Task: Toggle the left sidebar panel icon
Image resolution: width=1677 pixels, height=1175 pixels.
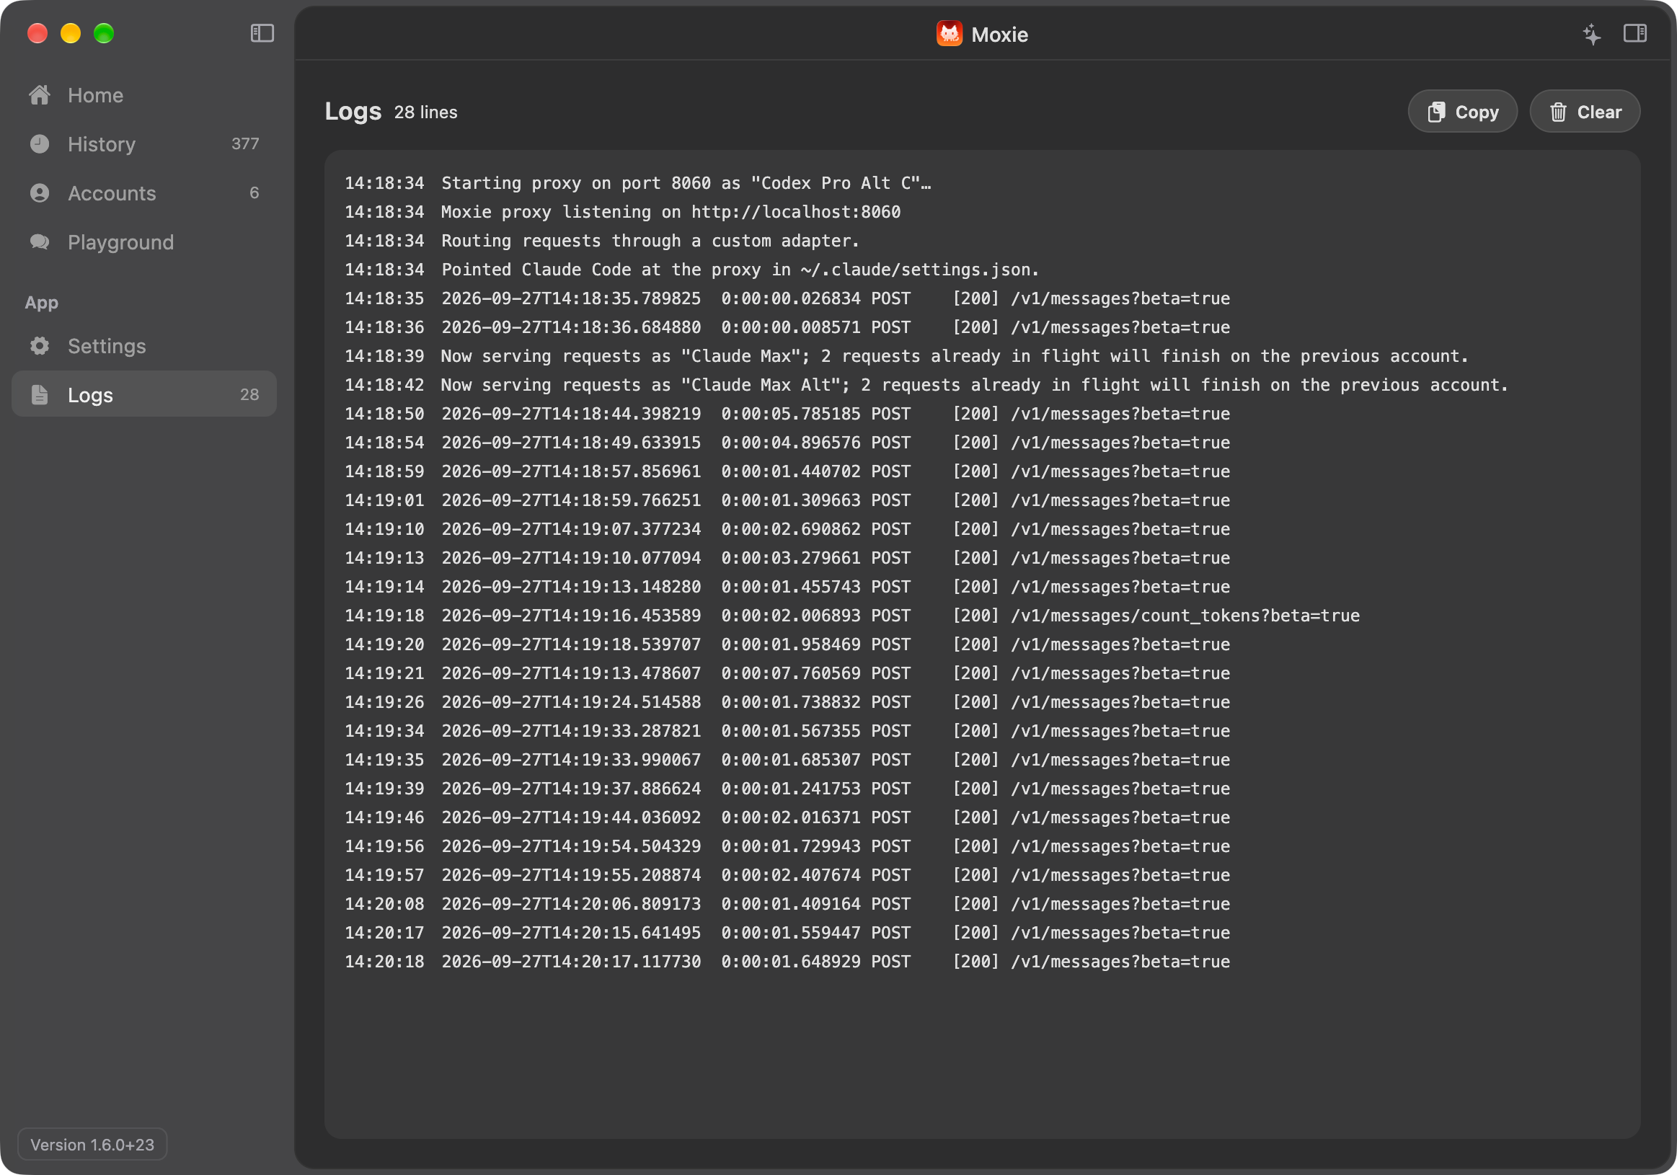Action: [262, 34]
